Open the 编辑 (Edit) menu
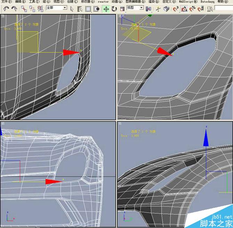This screenshot has width=233, height=228. pyautogui.click(x=21, y=2)
